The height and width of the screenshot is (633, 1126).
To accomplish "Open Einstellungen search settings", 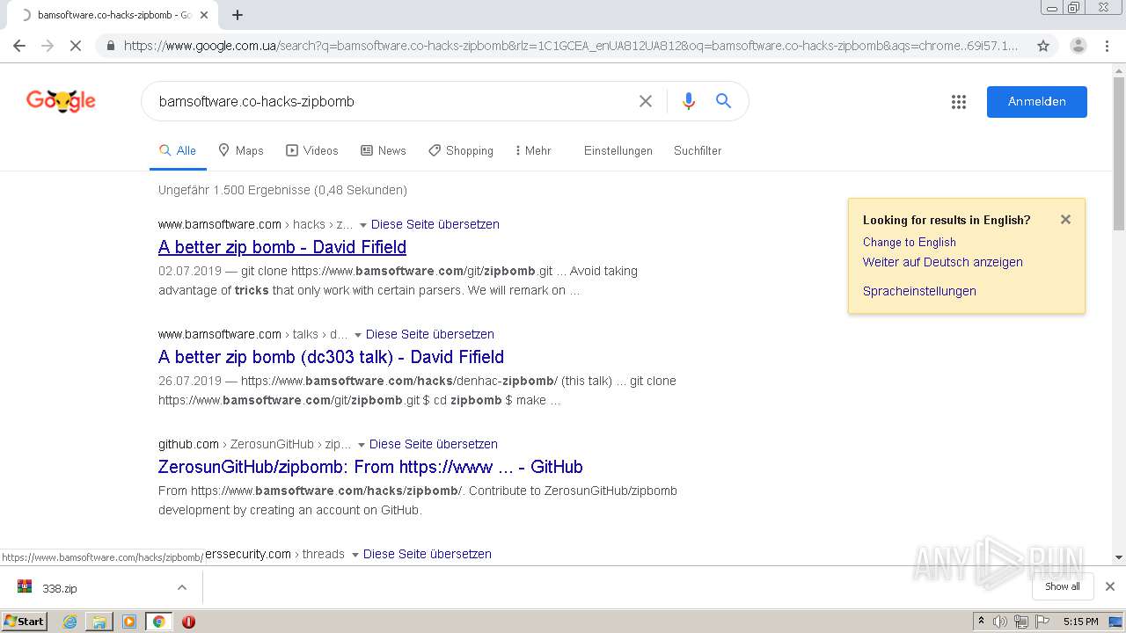I will pos(618,150).
